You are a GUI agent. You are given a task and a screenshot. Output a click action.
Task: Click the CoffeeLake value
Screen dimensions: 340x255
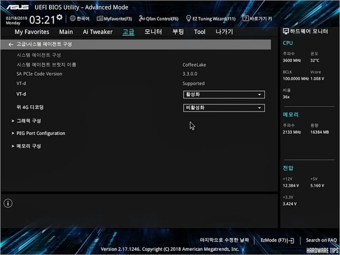[194, 65]
